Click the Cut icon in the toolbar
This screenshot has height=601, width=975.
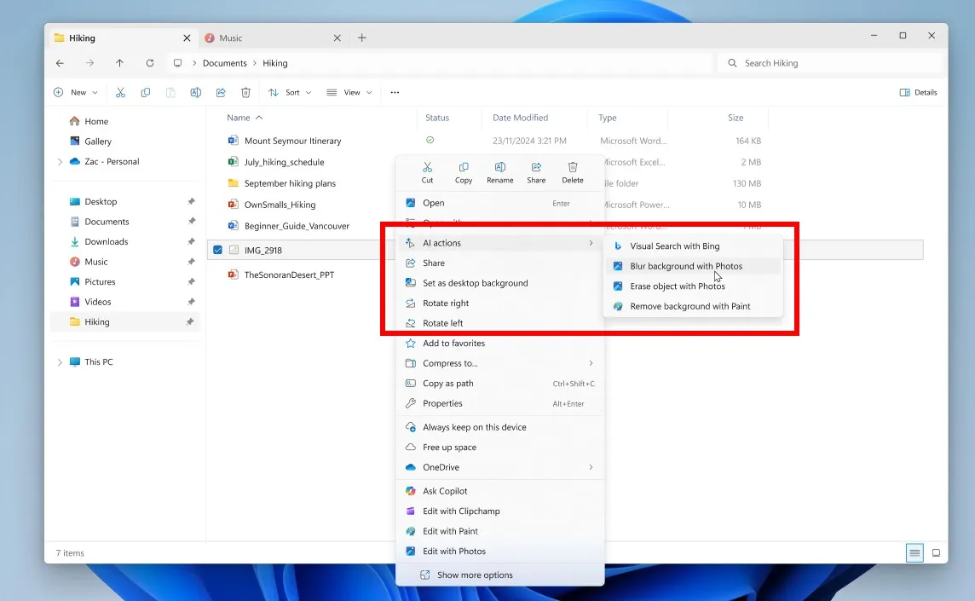tap(121, 92)
